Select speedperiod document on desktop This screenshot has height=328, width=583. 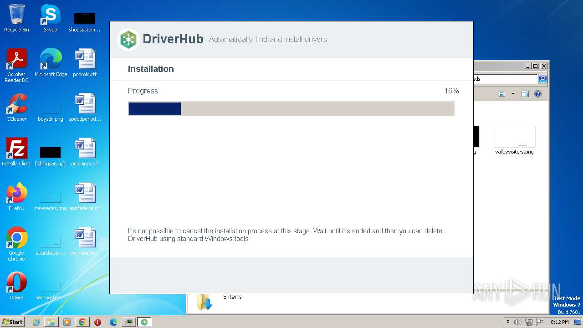click(85, 108)
